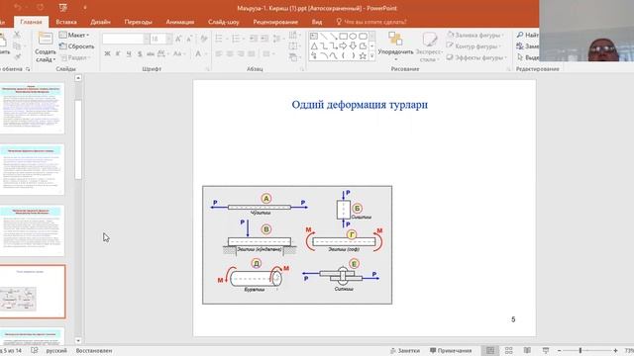Screen dimensions: 634x356
Task: Justify text in paragraph group
Action: [x=252, y=53]
